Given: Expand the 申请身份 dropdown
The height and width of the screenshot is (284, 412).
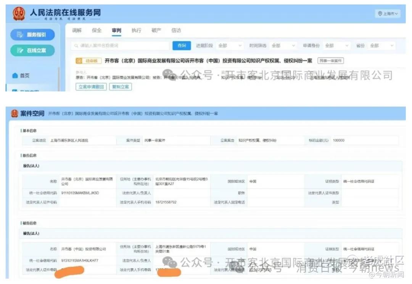Looking at the screenshot, I should [x=336, y=46].
